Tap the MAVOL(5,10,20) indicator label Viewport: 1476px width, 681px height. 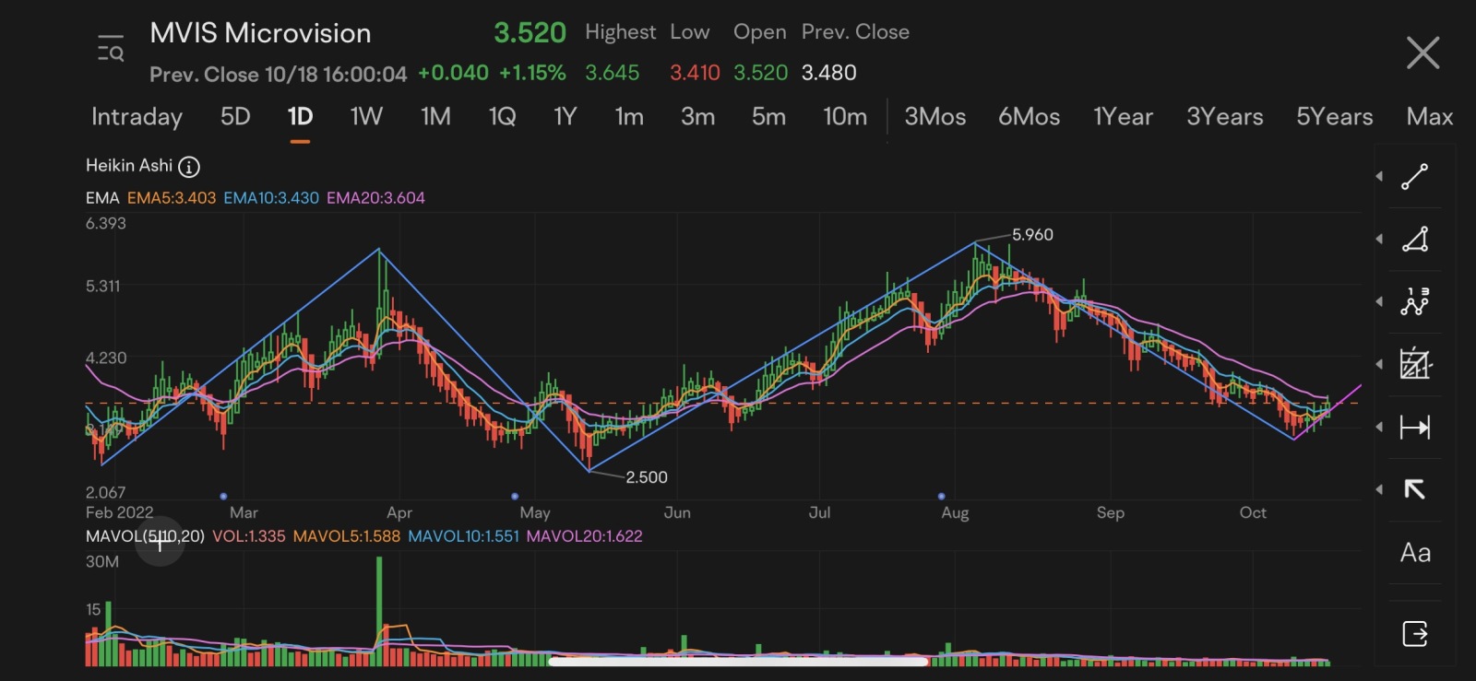pos(145,536)
